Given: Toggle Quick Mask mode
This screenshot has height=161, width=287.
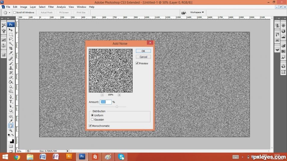Looking at the screenshot, I should [11, 146].
